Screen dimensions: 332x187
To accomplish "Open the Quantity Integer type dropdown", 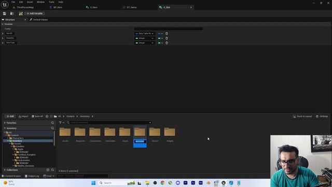I will click(145, 38).
